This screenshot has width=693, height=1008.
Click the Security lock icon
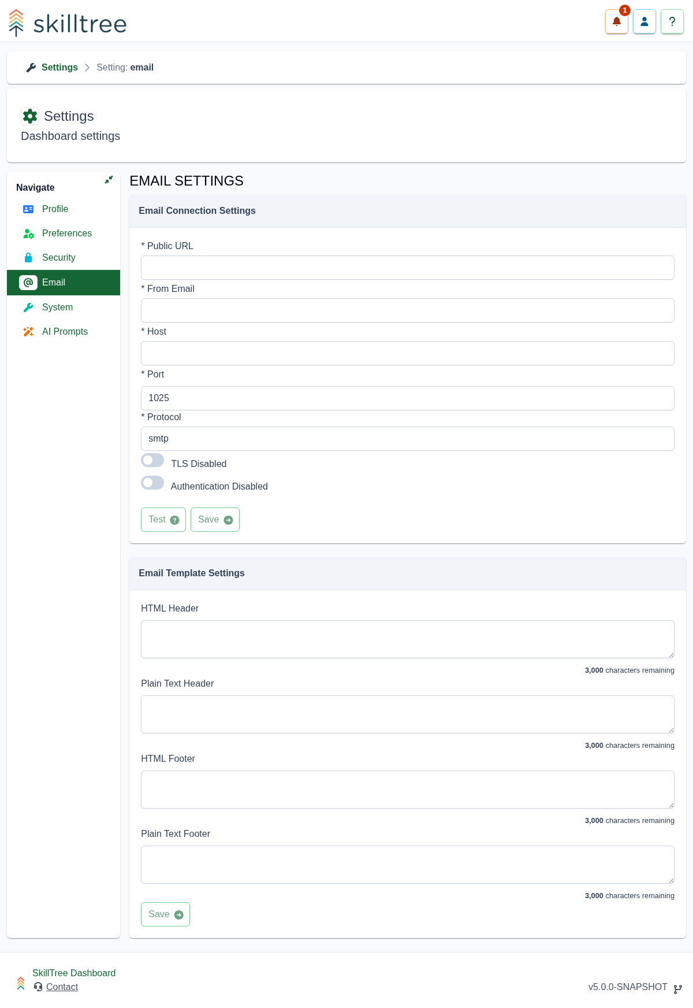click(x=28, y=258)
